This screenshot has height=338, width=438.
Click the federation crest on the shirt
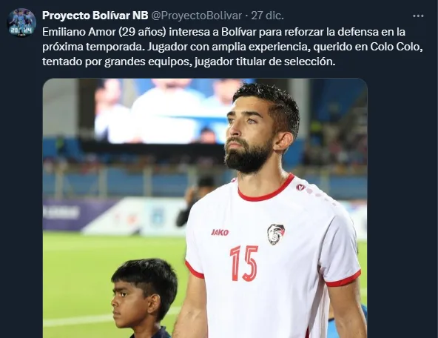276,234
